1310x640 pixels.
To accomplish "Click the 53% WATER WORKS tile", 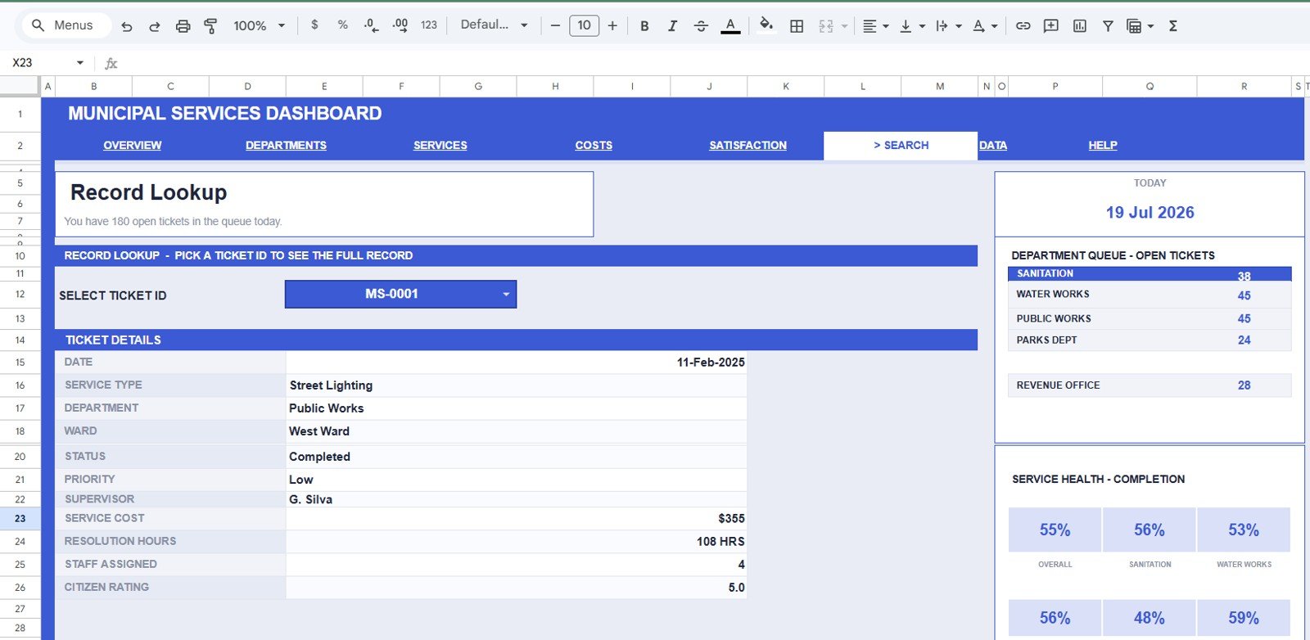I will 1244,530.
